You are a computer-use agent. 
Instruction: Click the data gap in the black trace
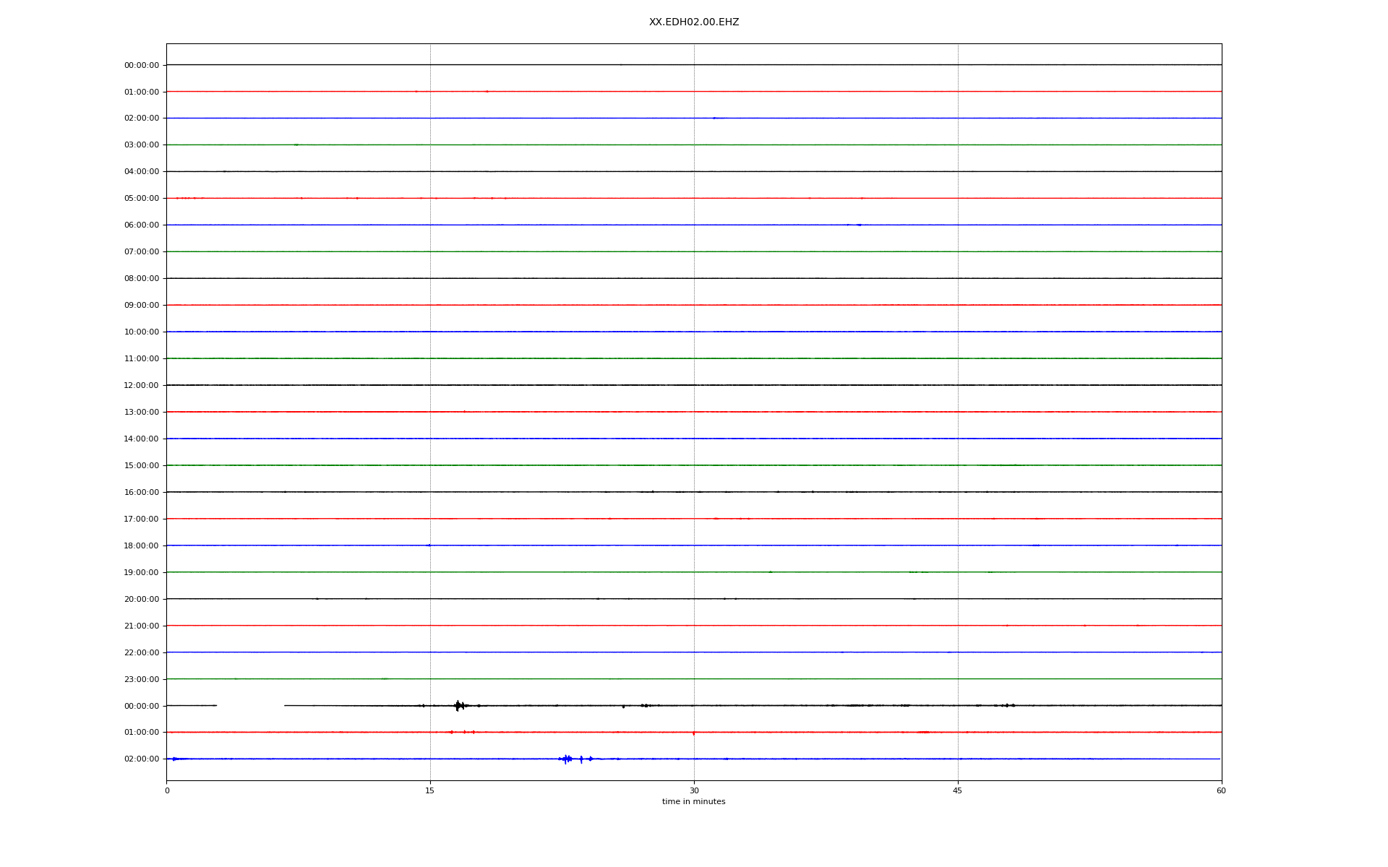[250, 706]
